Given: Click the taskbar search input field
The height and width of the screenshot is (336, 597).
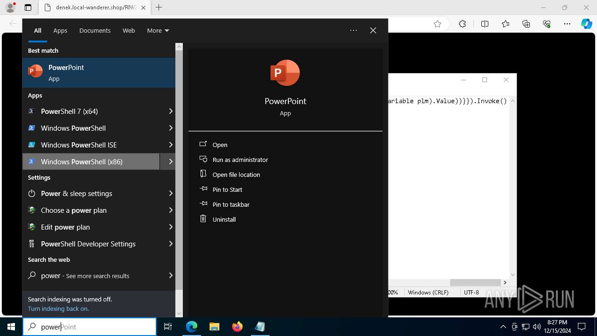Looking at the screenshot, I should [x=90, y=327].
